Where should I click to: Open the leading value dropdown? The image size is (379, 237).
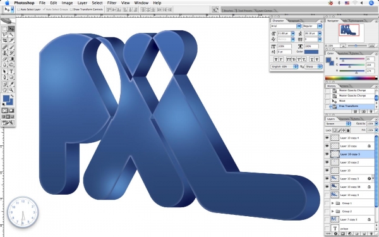click(320, 33)
